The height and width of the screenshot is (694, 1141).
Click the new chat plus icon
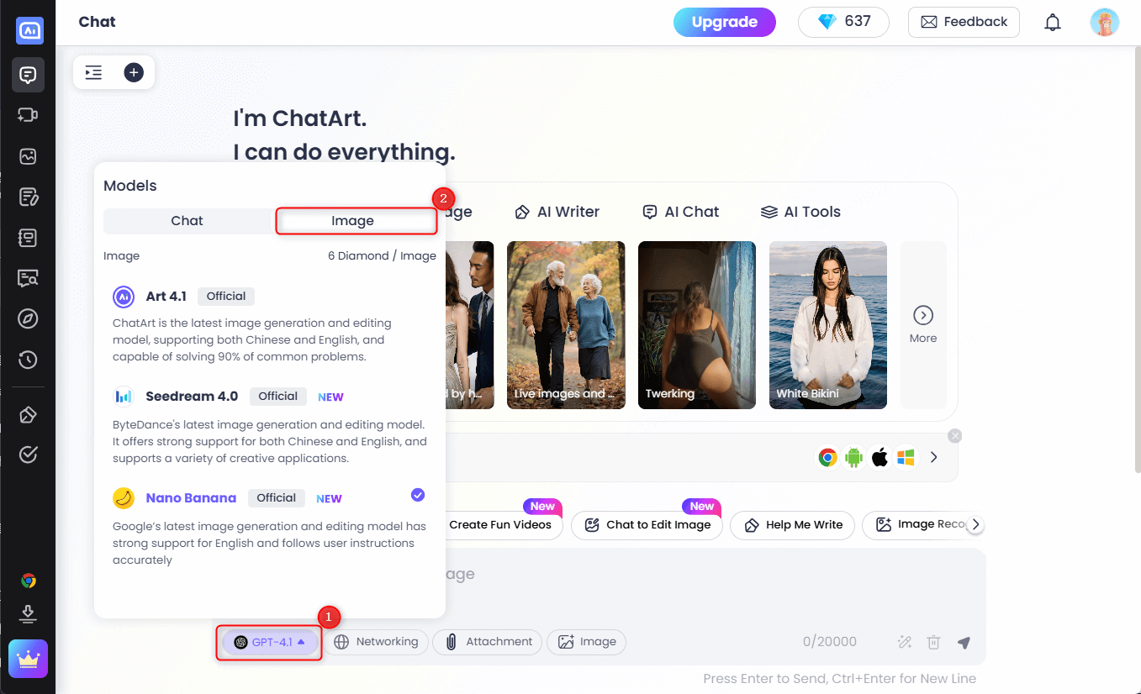click(x=134, y=72)
